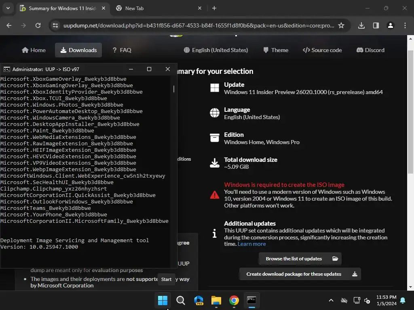Go forward in browser history
This screenshot has height=310, width=414.
click(23, 25)
